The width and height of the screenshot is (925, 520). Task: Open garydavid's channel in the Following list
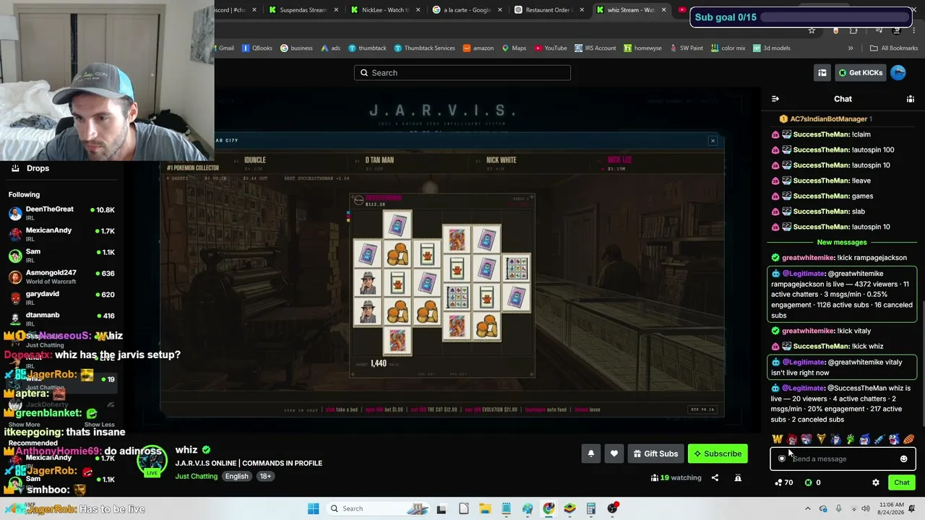click(61, 298)
